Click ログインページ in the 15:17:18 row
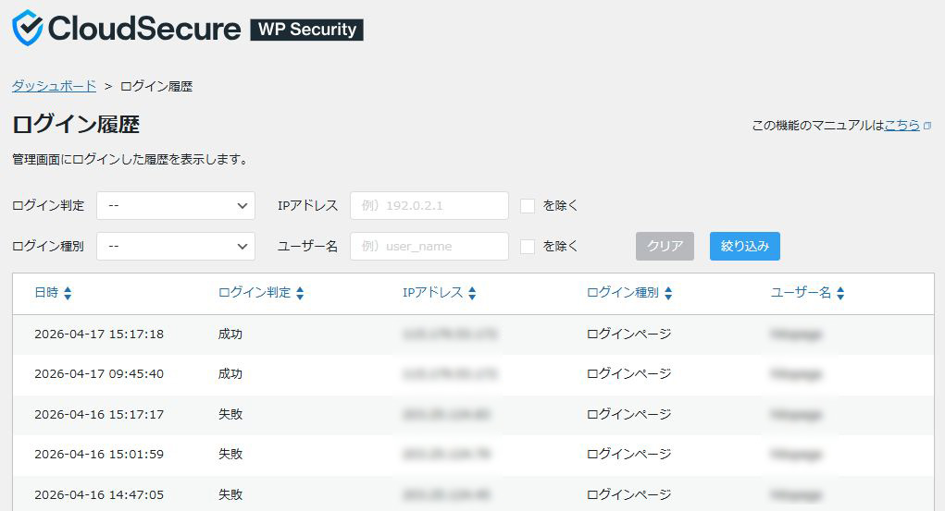Screen dimensions: 945x511 [x=628, y=335]
